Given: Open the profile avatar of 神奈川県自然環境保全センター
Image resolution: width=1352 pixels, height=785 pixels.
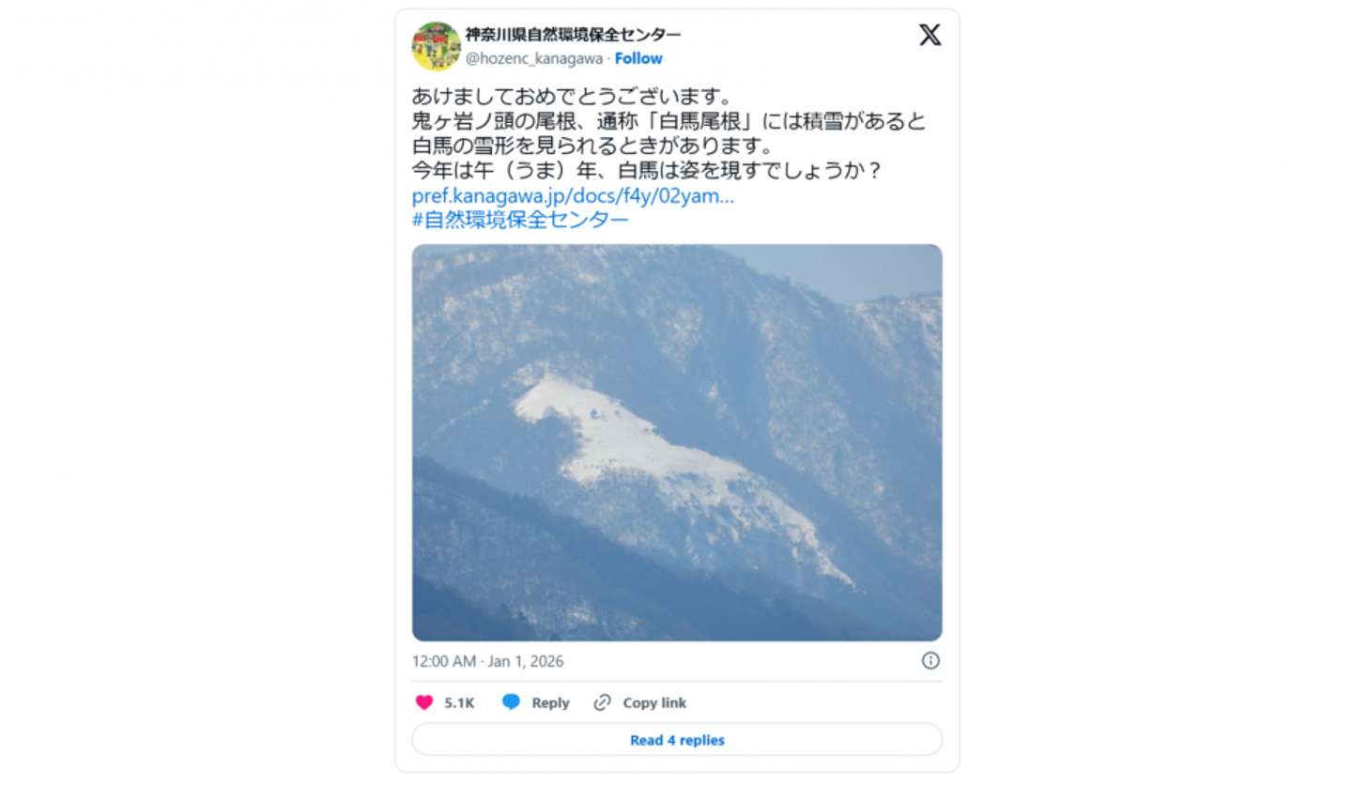Looking at the screenshot, I should [x=437, y=46].
